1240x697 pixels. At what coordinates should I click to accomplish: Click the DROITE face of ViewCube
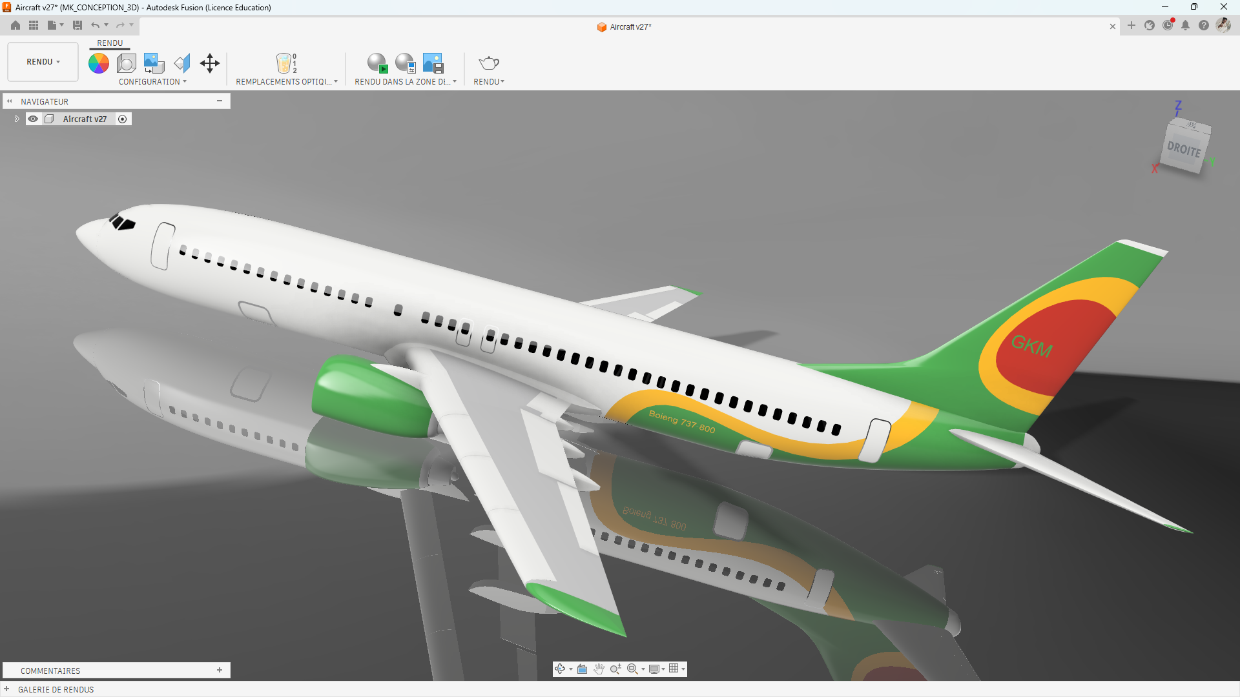[1184, 149]
